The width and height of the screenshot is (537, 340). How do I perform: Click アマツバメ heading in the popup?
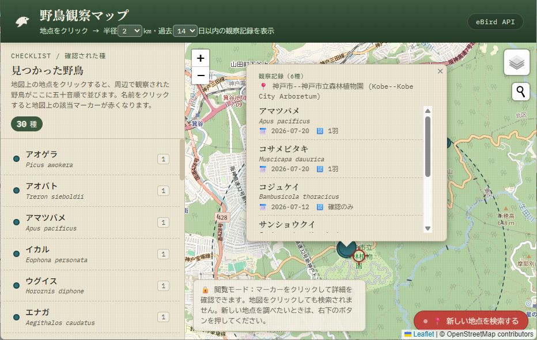click(x=279, y=111)
